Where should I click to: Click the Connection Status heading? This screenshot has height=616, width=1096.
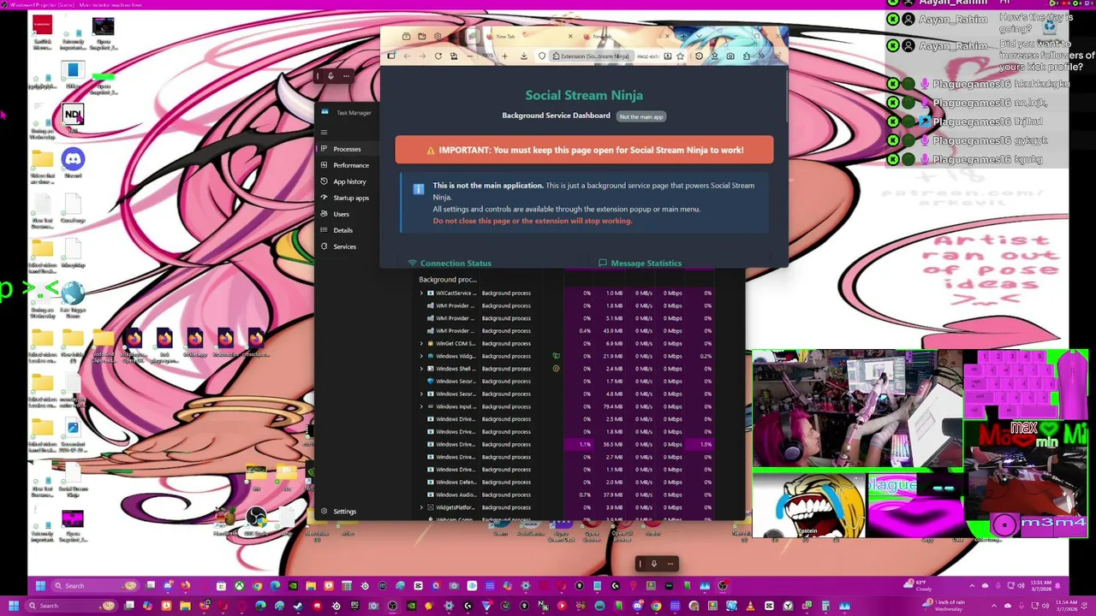tap(456, 263)
